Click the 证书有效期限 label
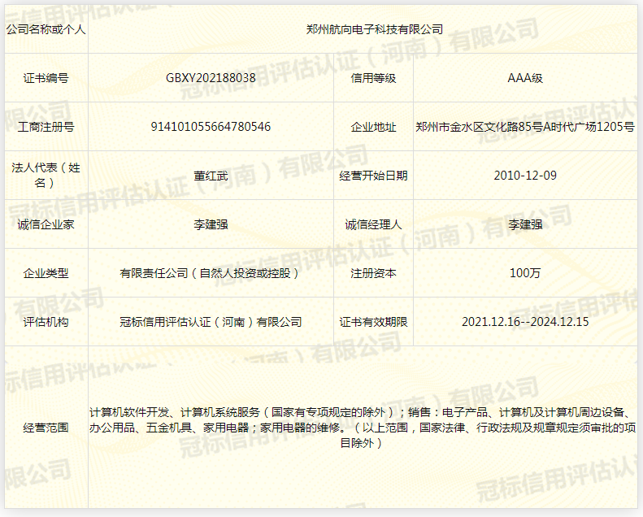 (x=373, y=322)
